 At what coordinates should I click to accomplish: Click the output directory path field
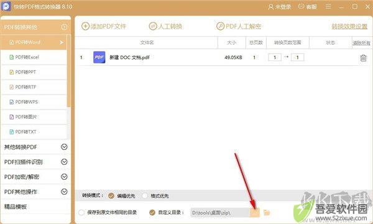[220, 213]
